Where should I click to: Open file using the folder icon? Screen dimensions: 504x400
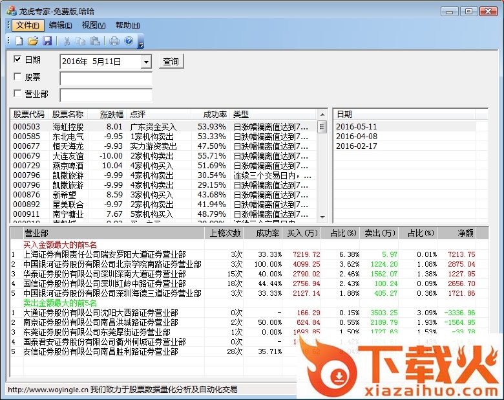pyautogui.click(x=33, y=41)
